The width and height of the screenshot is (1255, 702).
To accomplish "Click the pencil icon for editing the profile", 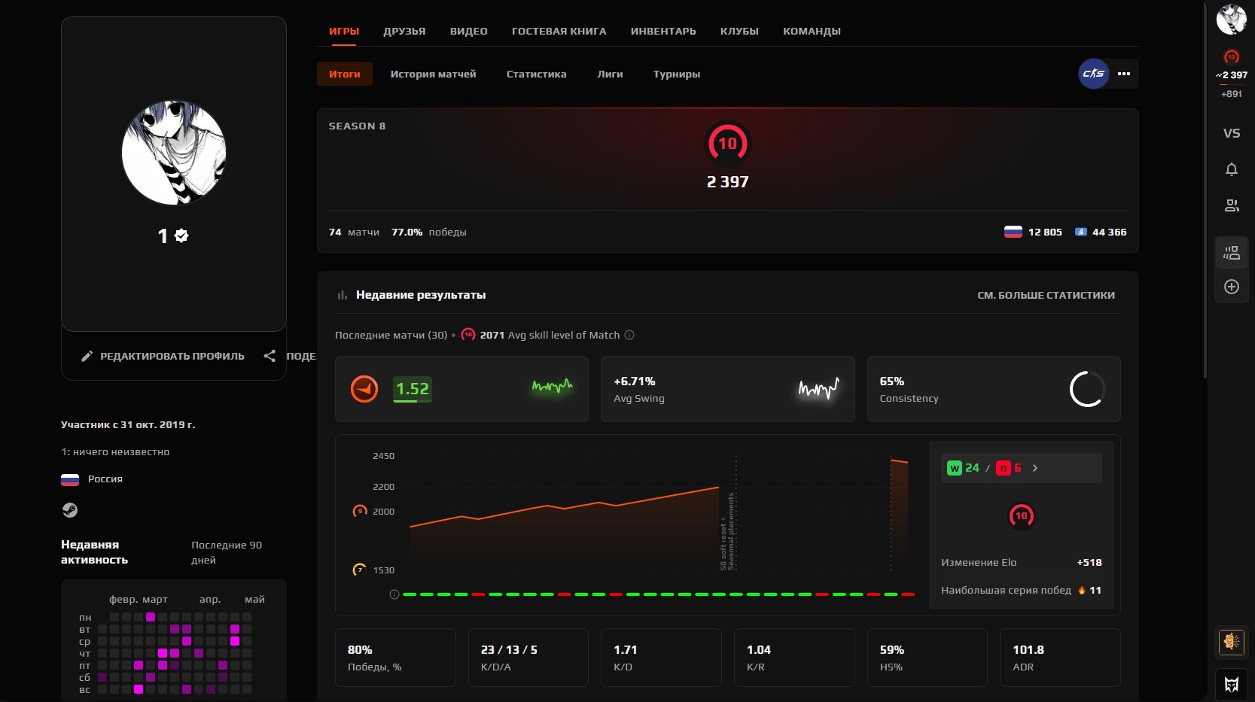I will click(x=87, y=356).
